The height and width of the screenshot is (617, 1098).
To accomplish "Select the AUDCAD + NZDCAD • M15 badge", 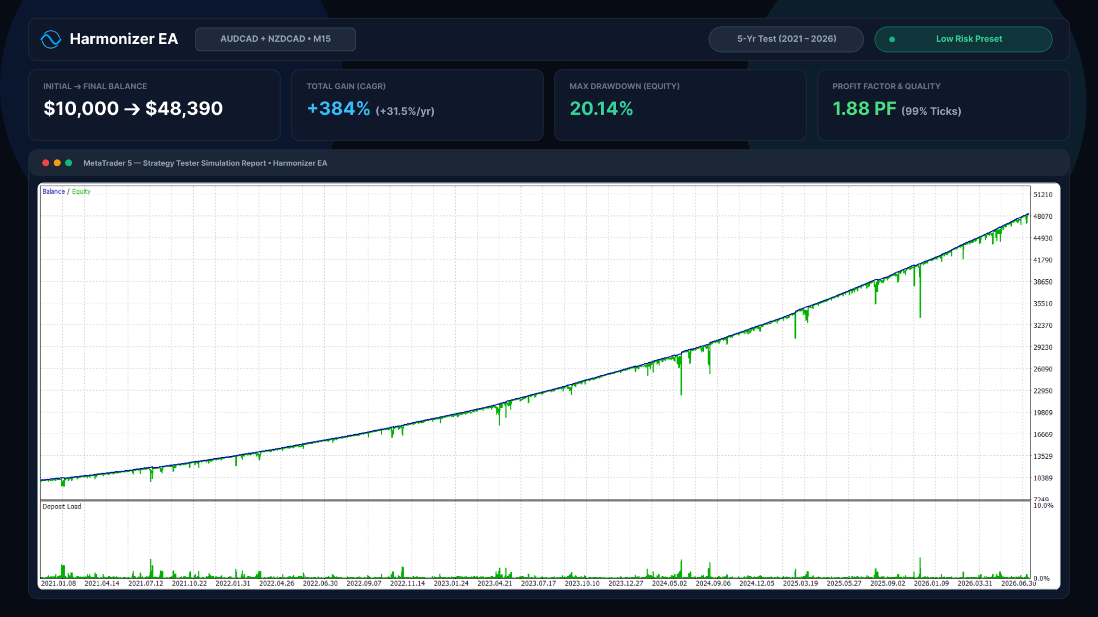I will click(276, 39).
